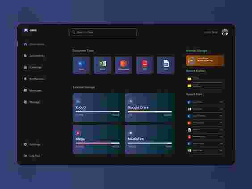Open the Dashboard item in sidebar

pos(34,44)
